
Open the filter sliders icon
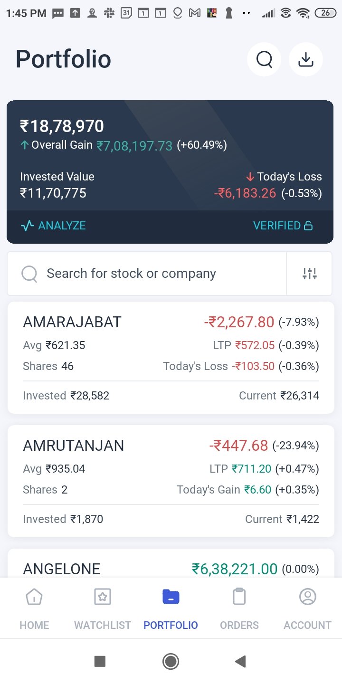click(309, 274)
